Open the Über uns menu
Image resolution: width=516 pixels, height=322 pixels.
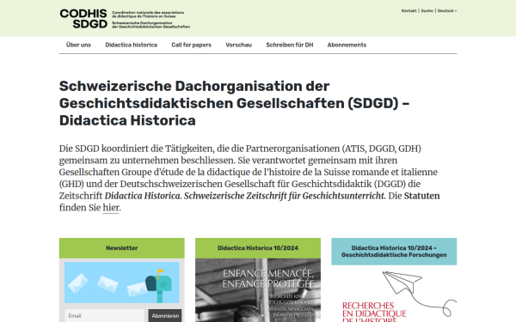78,45
